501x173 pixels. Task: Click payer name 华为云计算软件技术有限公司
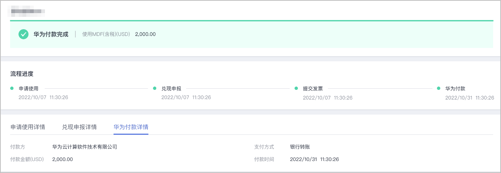[85, 147]
